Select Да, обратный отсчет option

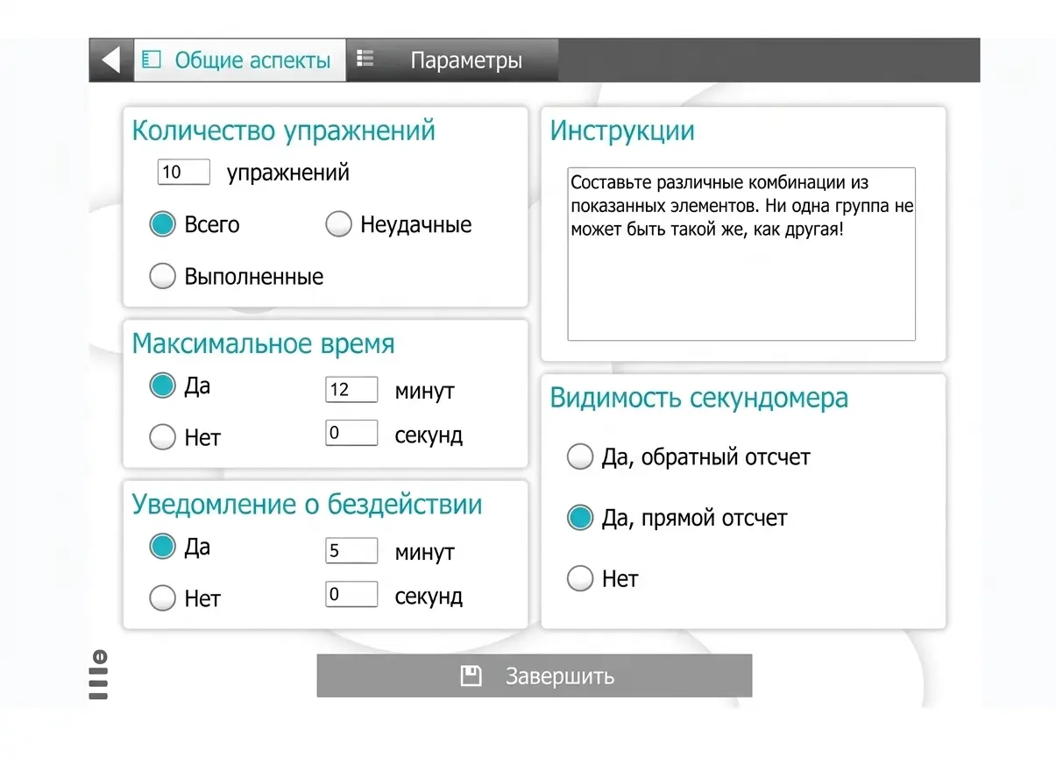pos(580,456)
